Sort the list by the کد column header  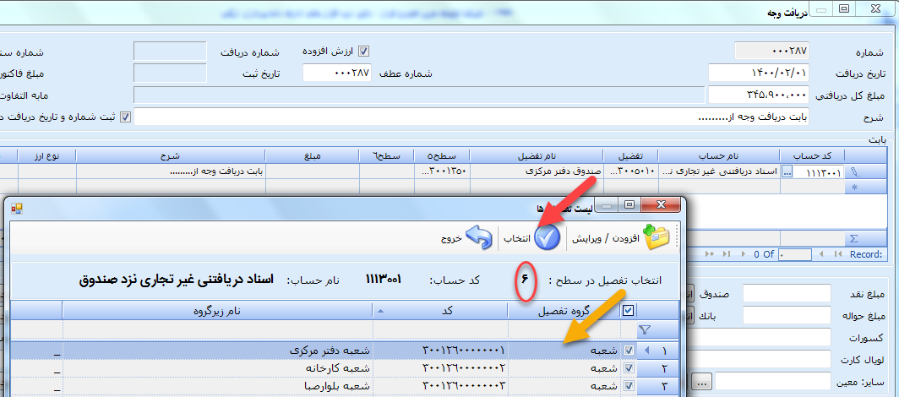[439, 311]
